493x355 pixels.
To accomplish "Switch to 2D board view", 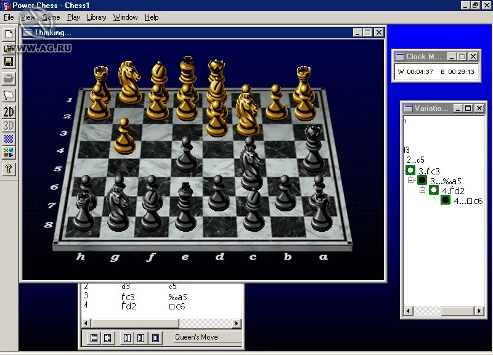I will tap(9, 112).
